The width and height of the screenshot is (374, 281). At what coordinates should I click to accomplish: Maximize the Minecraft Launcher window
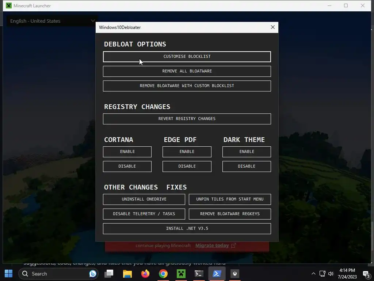coord(346,5)
